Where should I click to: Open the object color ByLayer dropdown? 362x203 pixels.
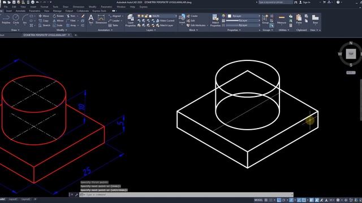(x=244, y=16)
